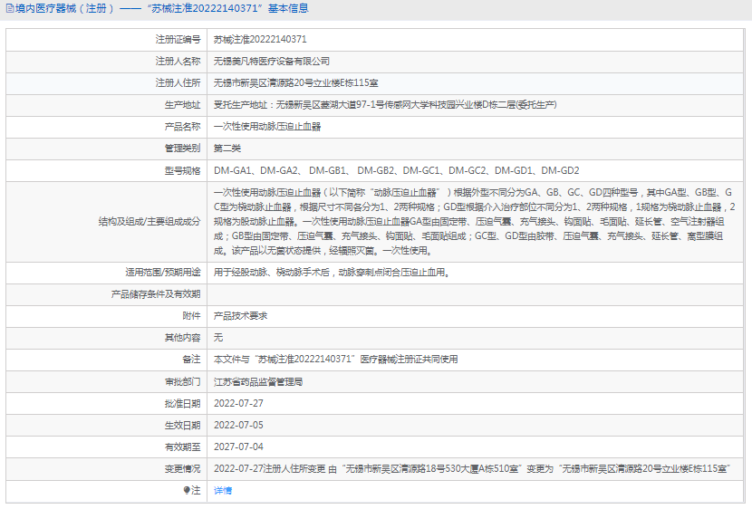Viewport: 752px width, 509px height.
Task: Click the 其他内容 label
Action: [x=182, y=338]
